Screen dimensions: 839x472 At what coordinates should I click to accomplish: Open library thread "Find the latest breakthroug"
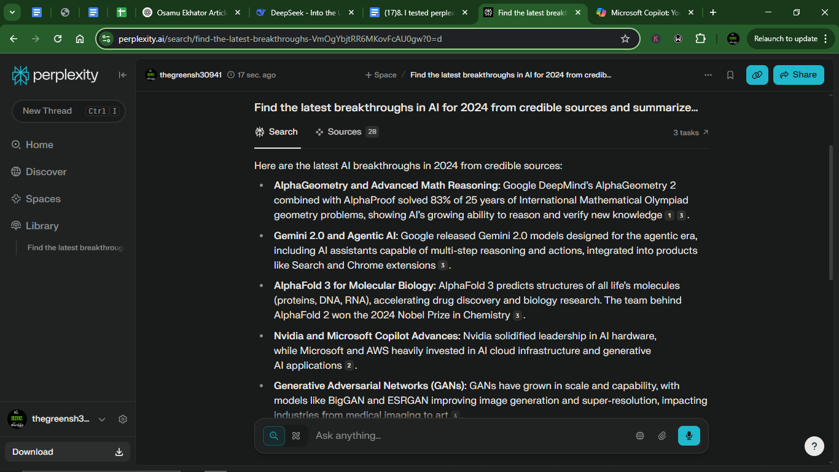(x=75, y=248)
